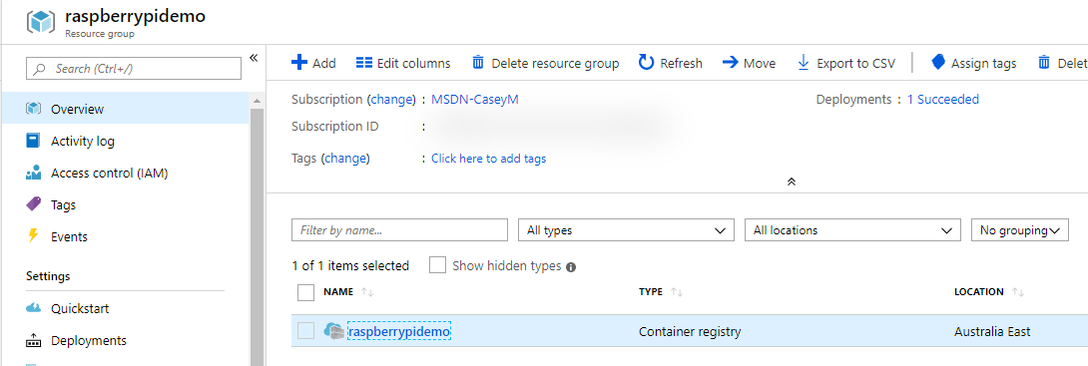The height and width of the screenshot is (366, 1088).
Task: Click the Refresh circular arrow icon
Action: (x=646, y=63)
